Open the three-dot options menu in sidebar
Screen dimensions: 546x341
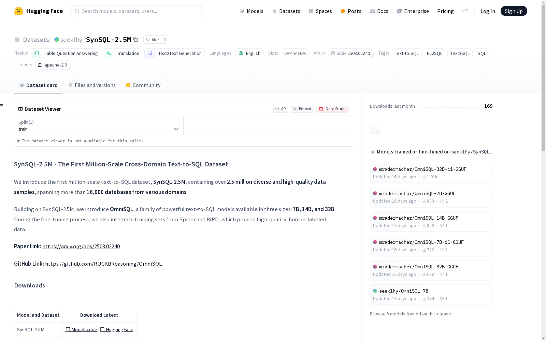(375, 129)
